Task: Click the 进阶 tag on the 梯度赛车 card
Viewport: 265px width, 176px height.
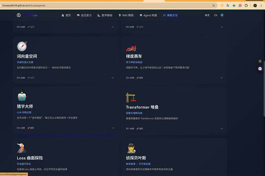Action: coord(140,78)
